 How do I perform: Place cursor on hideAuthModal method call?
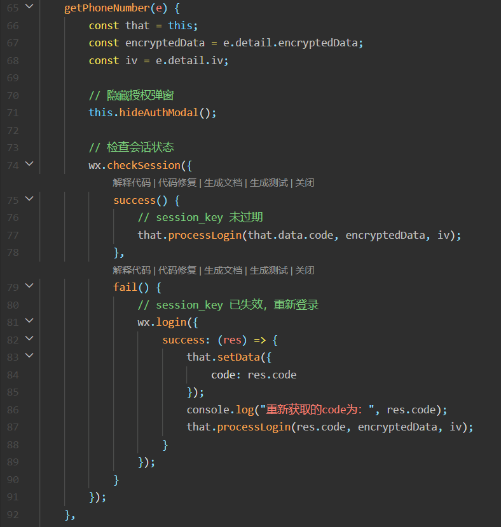(159, 112)
